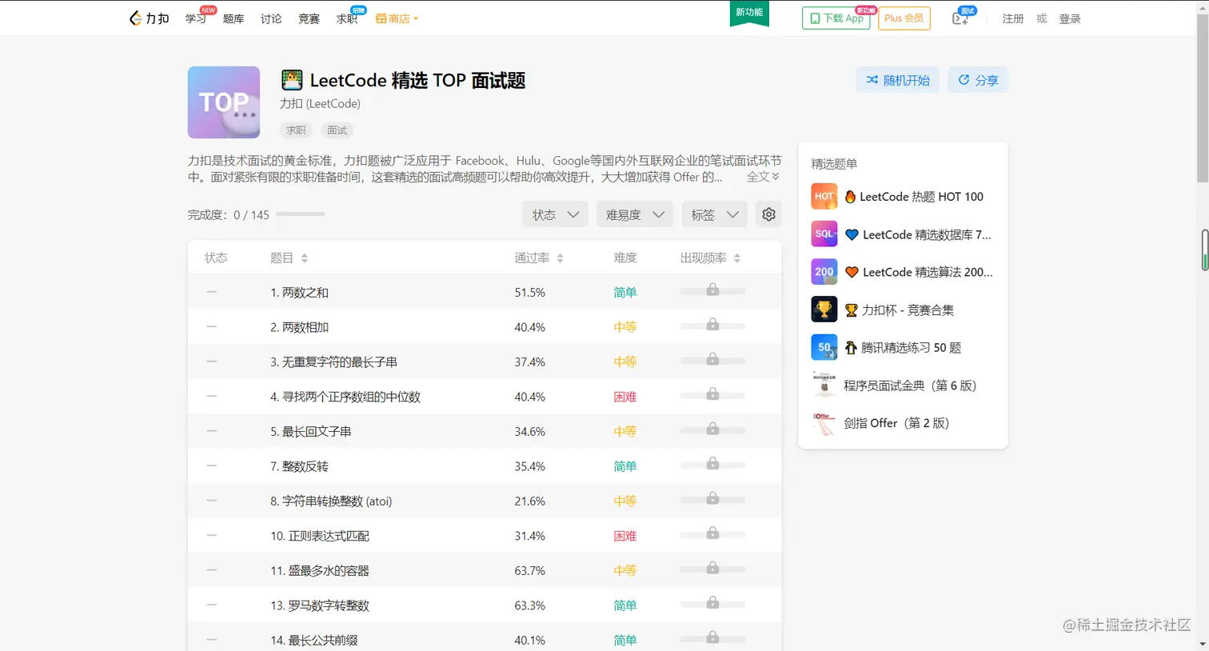Click lock icon in 盛最多水的容器 row
The height and width of the screenshot is (651, 1209).
tap(712, 568)
